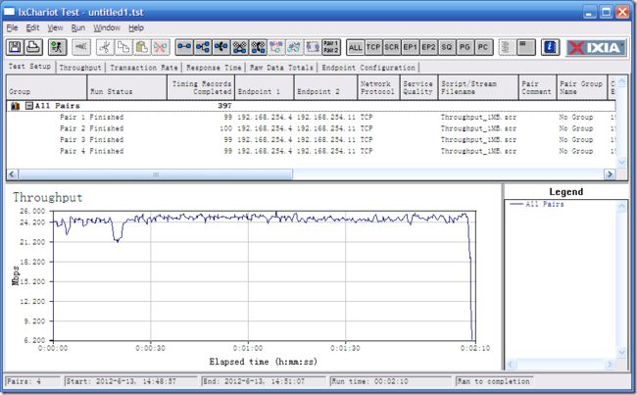Switch to the Test Setup tab
The image size is (637, 395).
[29, 67]
